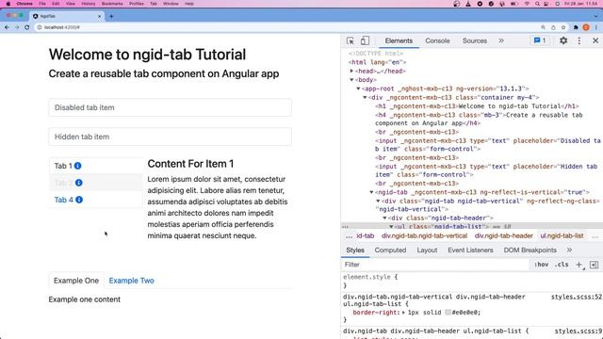Open the History menu in menu bar
Screen dimensions: 603x339
click(x=88, y=4)
